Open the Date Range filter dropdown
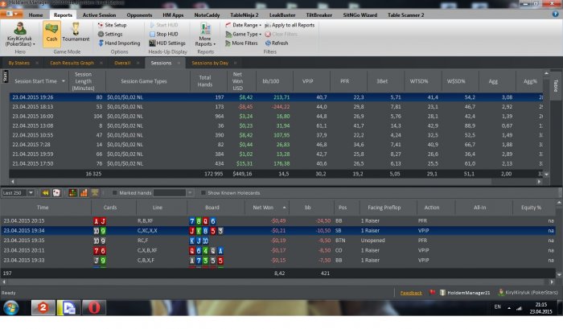The height and width of the screenshot is (329, 563). (243, 25)
